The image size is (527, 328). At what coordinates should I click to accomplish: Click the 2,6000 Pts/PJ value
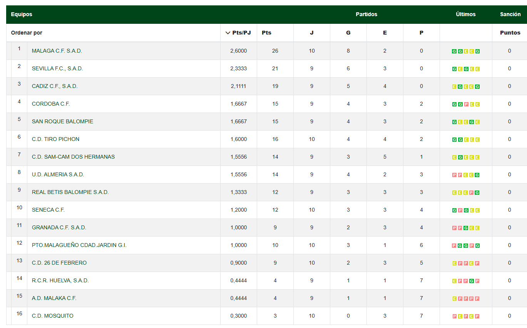(239, 51)
